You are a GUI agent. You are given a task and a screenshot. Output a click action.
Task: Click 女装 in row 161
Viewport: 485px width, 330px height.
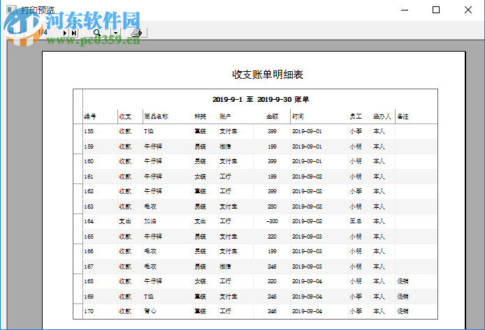pyautogui.click(x=200, y=177)
